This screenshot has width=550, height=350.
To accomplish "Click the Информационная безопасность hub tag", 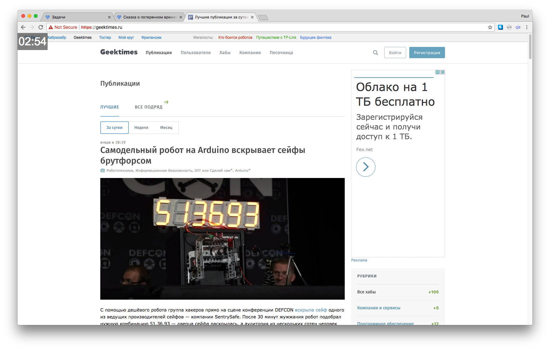I will (164, 170).
